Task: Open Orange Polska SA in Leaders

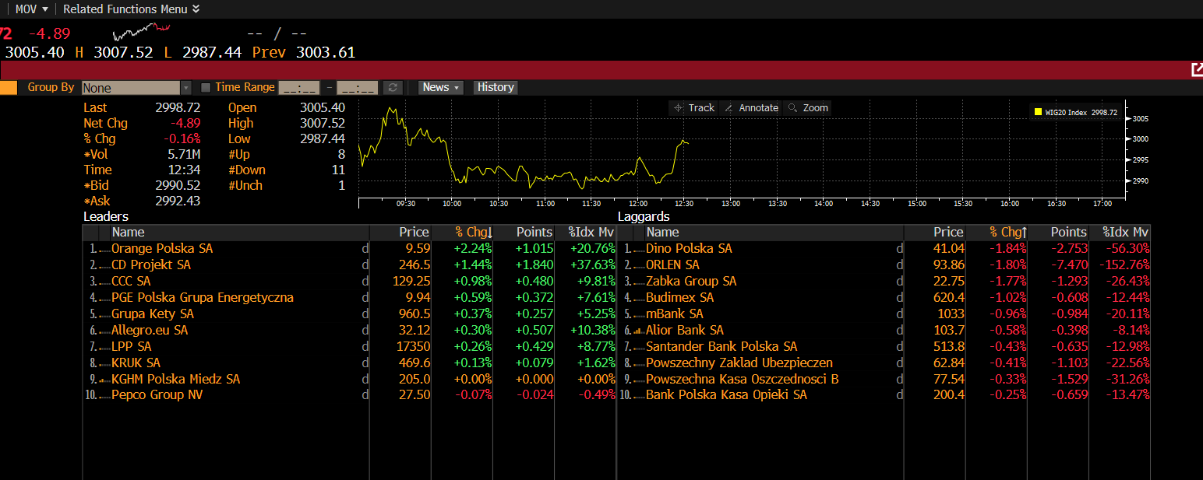Action: tap(162, 249)
